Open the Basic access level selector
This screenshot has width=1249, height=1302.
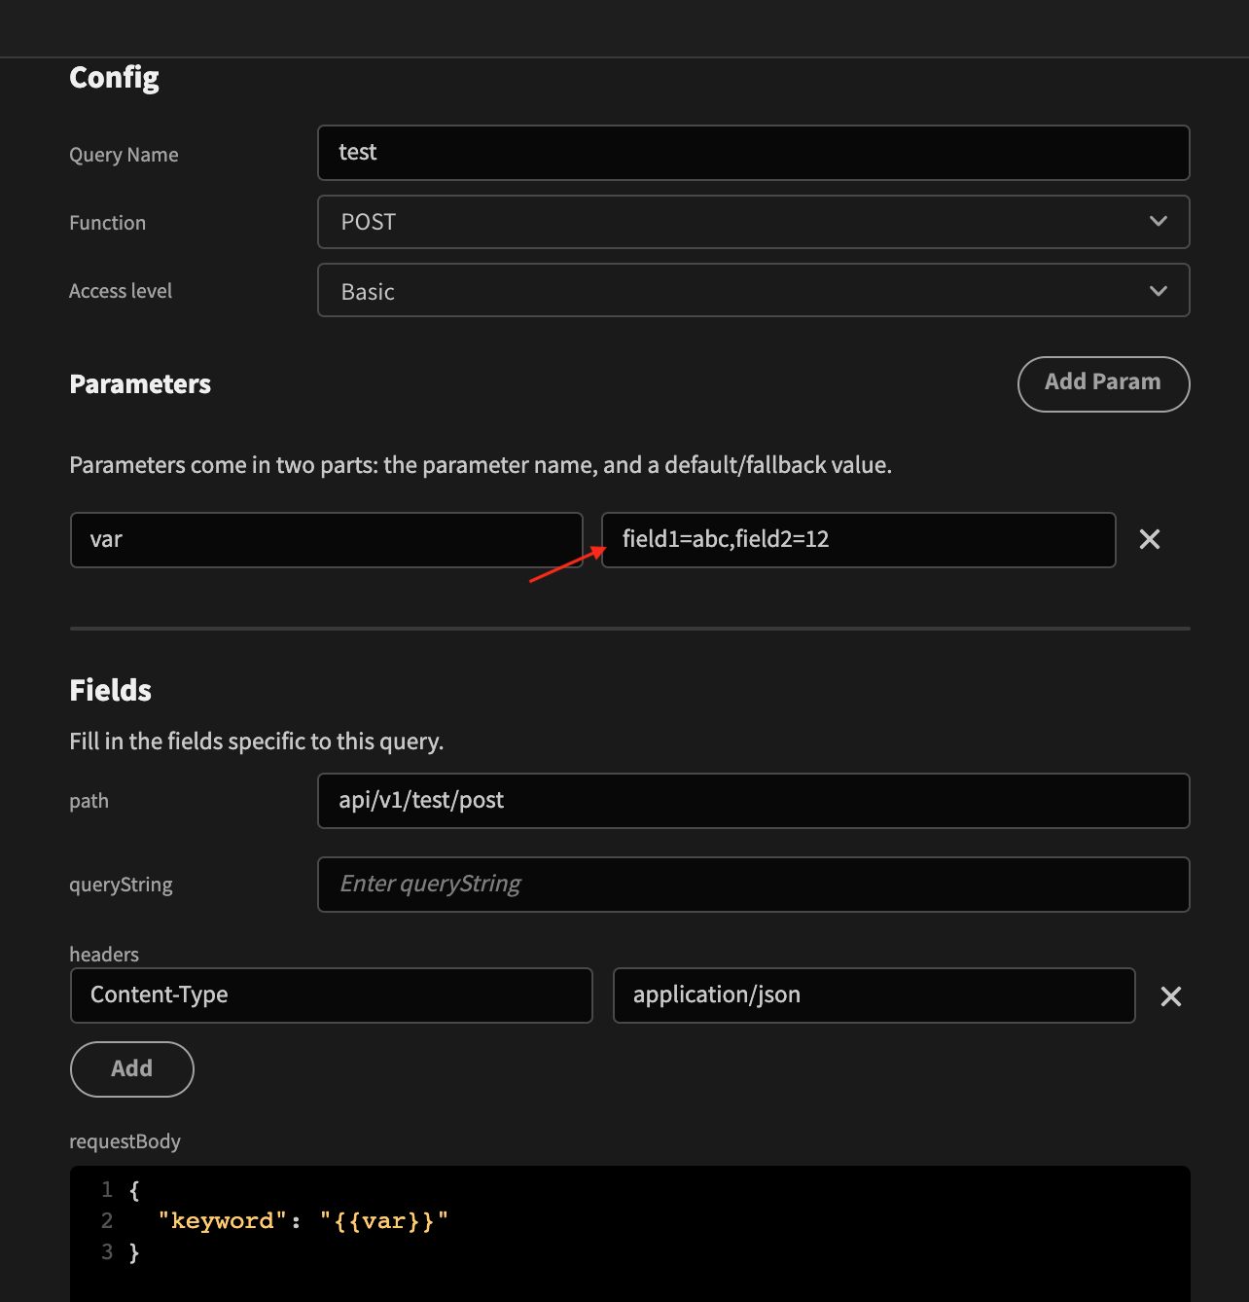click(x=754, y=290)
